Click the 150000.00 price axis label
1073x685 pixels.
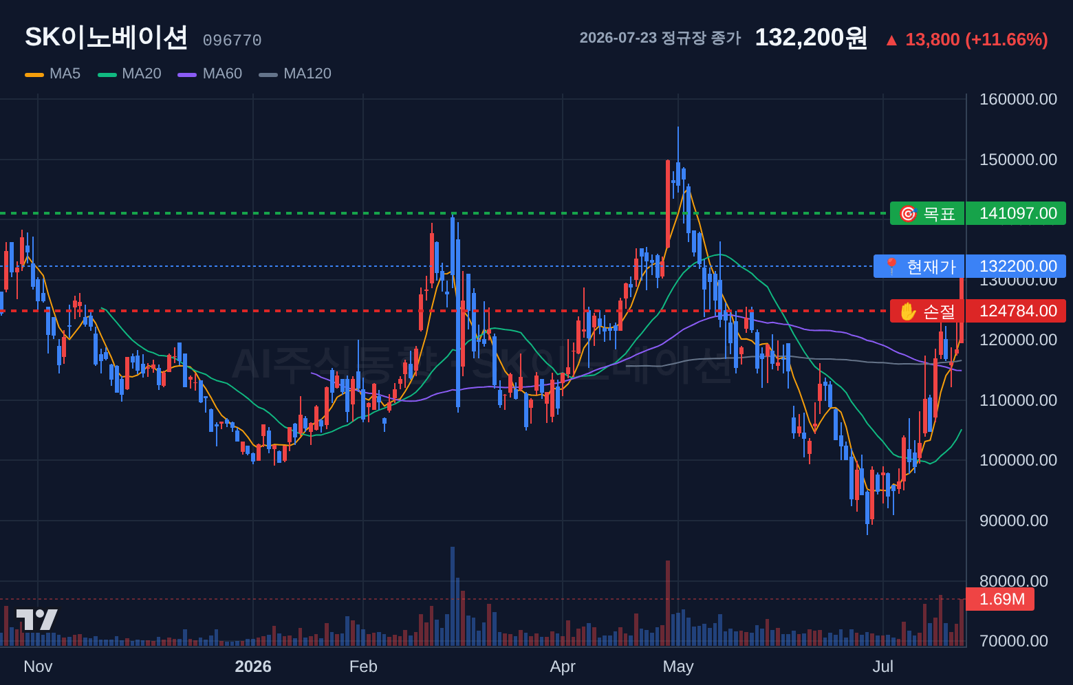tap(1018, 160)
